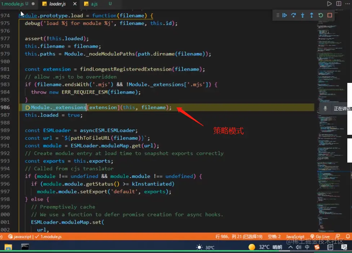Open the editor's more actions menu
Screen dimensions: 352x253
coord(348,4)
